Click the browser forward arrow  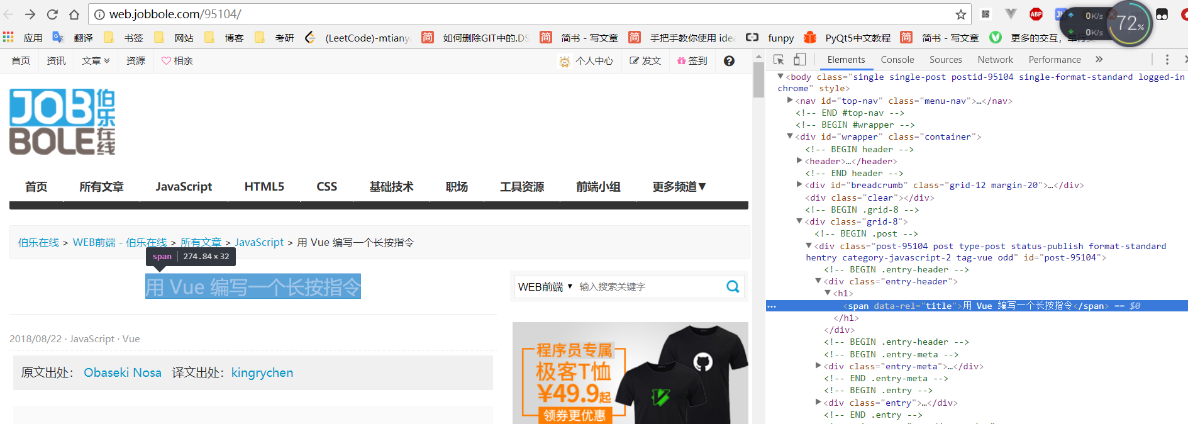30,14
